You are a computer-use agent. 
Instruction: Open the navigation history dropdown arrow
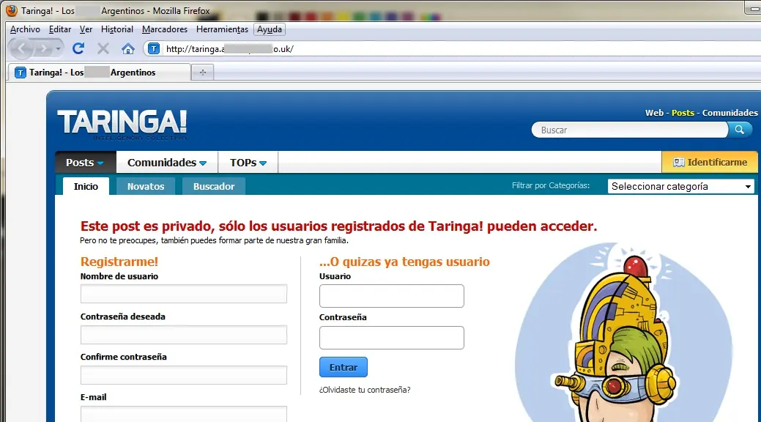click(x=58, y=48)
